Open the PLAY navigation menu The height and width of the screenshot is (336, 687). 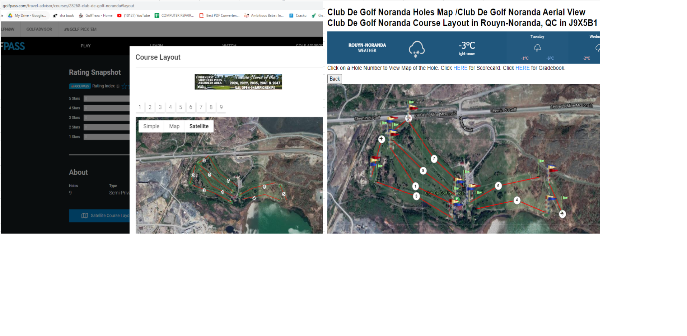coord(85,46)
